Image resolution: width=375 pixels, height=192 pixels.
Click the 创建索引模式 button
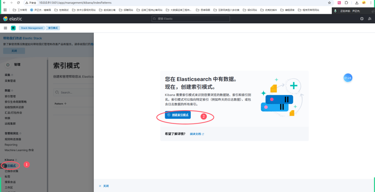[x=178, y=115]
